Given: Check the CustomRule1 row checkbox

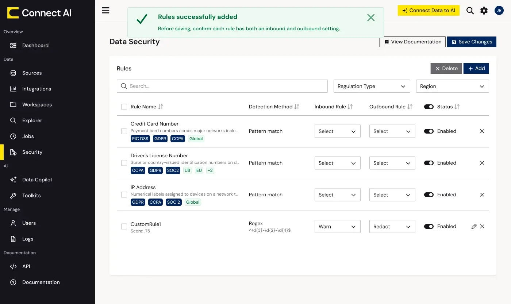Looking at the screenshot, I should point(124,226).
